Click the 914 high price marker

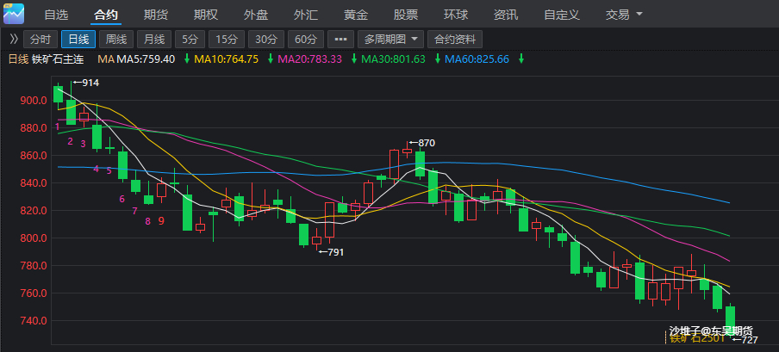86,83
